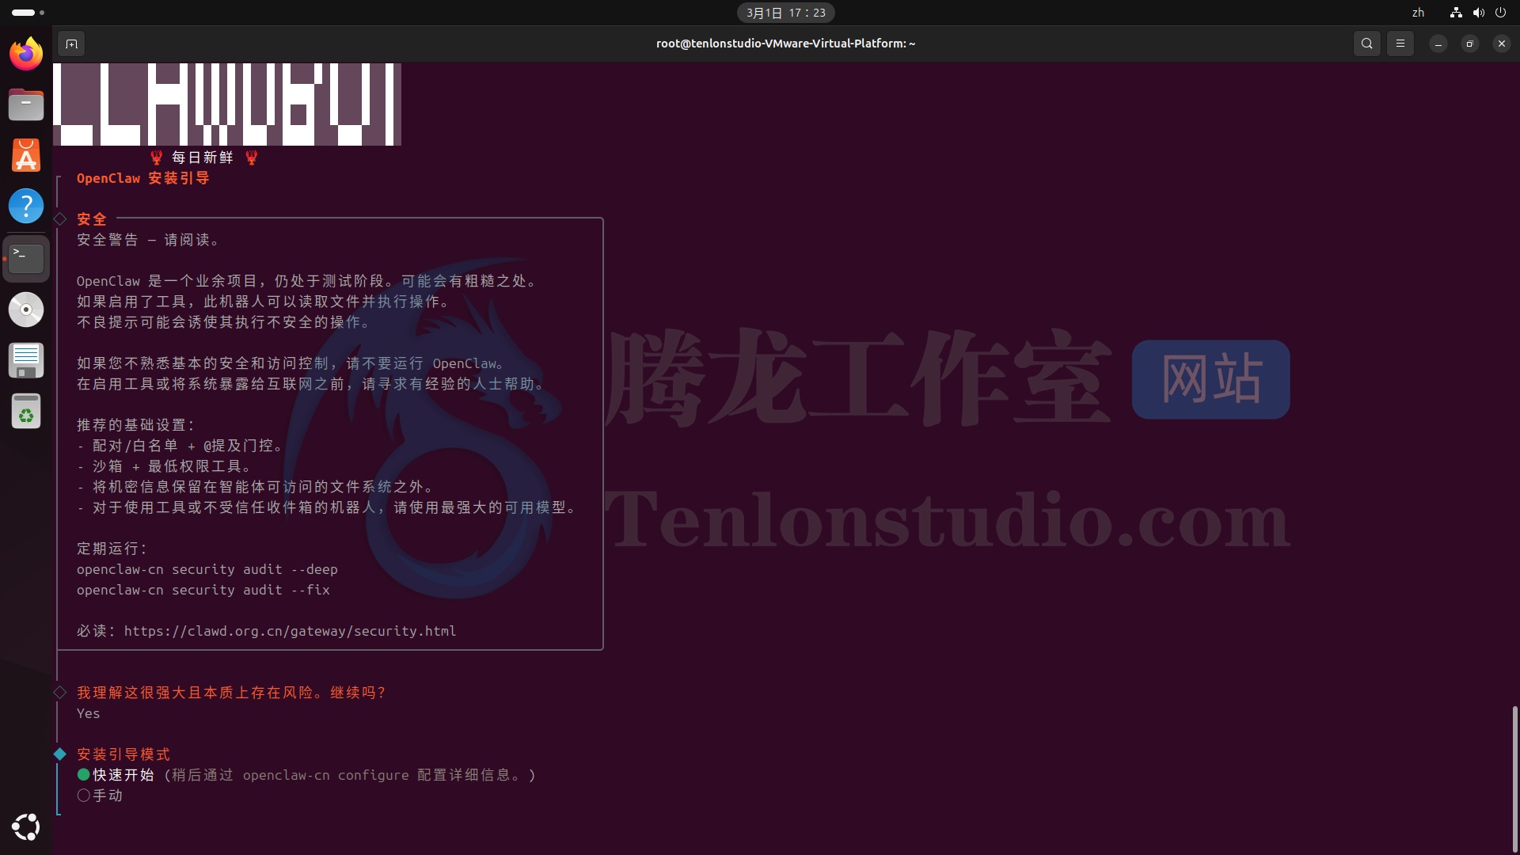
Task: Click the new tab icon in terminal header
Action: [x=71, y=44]
